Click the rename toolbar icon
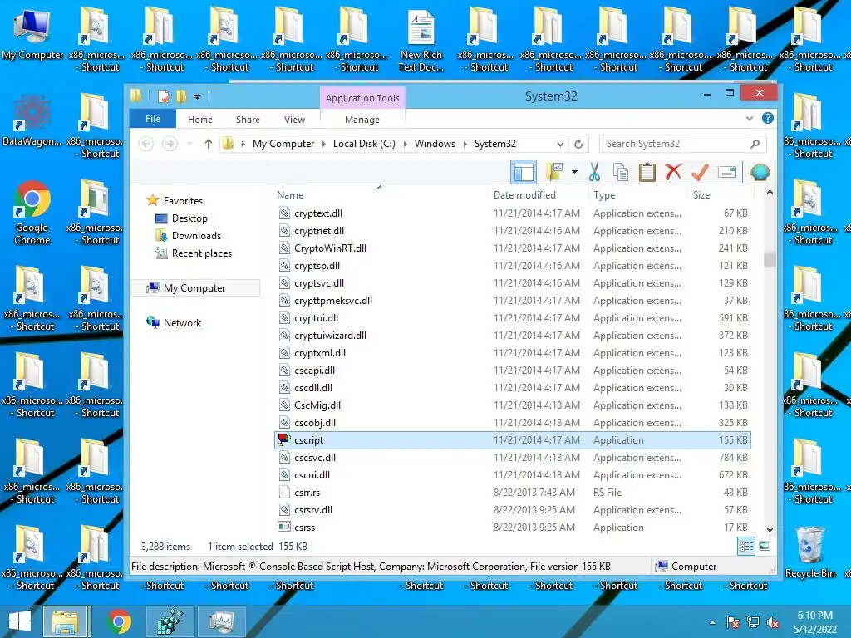 726,173
